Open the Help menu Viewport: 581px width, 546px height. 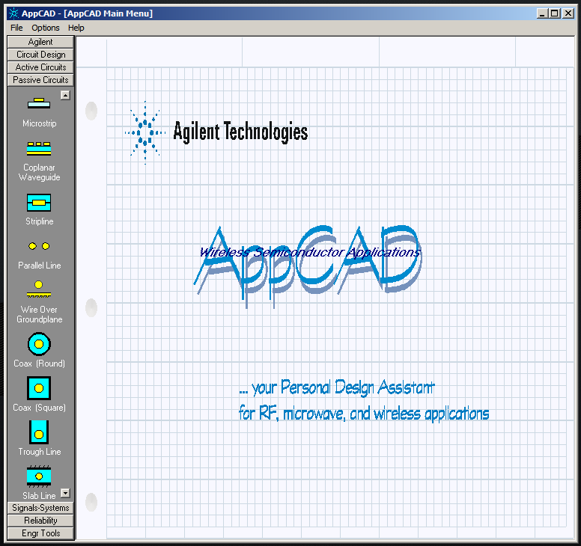76,28
